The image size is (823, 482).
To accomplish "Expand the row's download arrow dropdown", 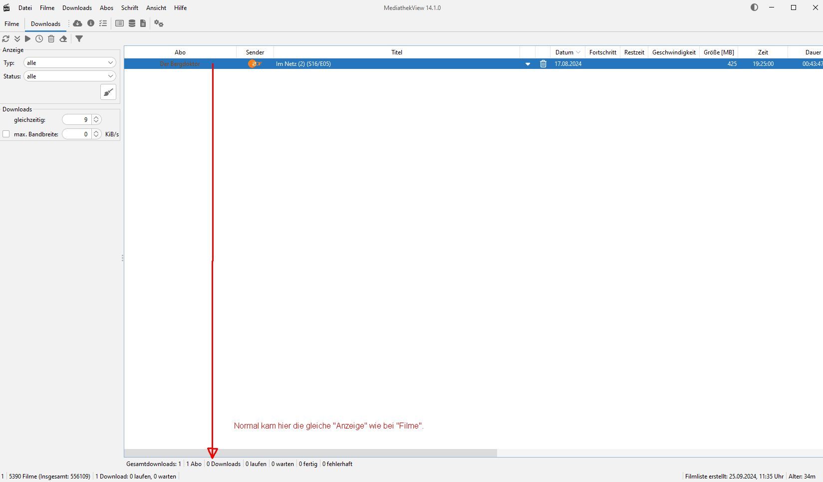I will click(528, 64).
